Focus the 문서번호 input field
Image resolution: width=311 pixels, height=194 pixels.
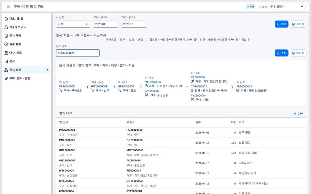pyautogui.click(x=78, y=53)
